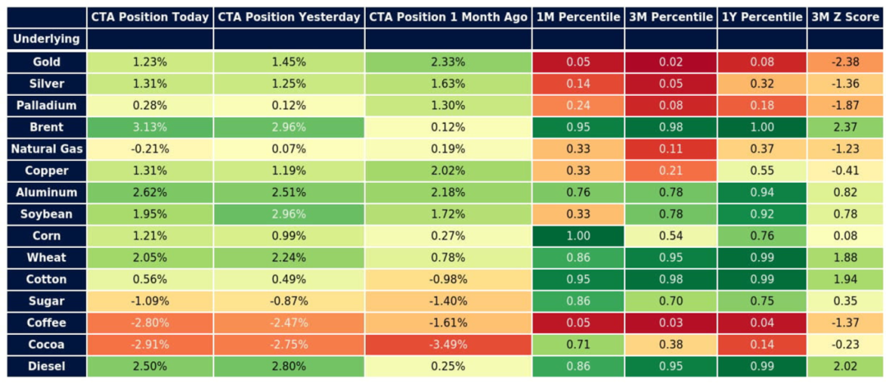Click the CTA Position 1 Month Ago header
This screenshot has width=886, height=384.
[x=447, y=17]
